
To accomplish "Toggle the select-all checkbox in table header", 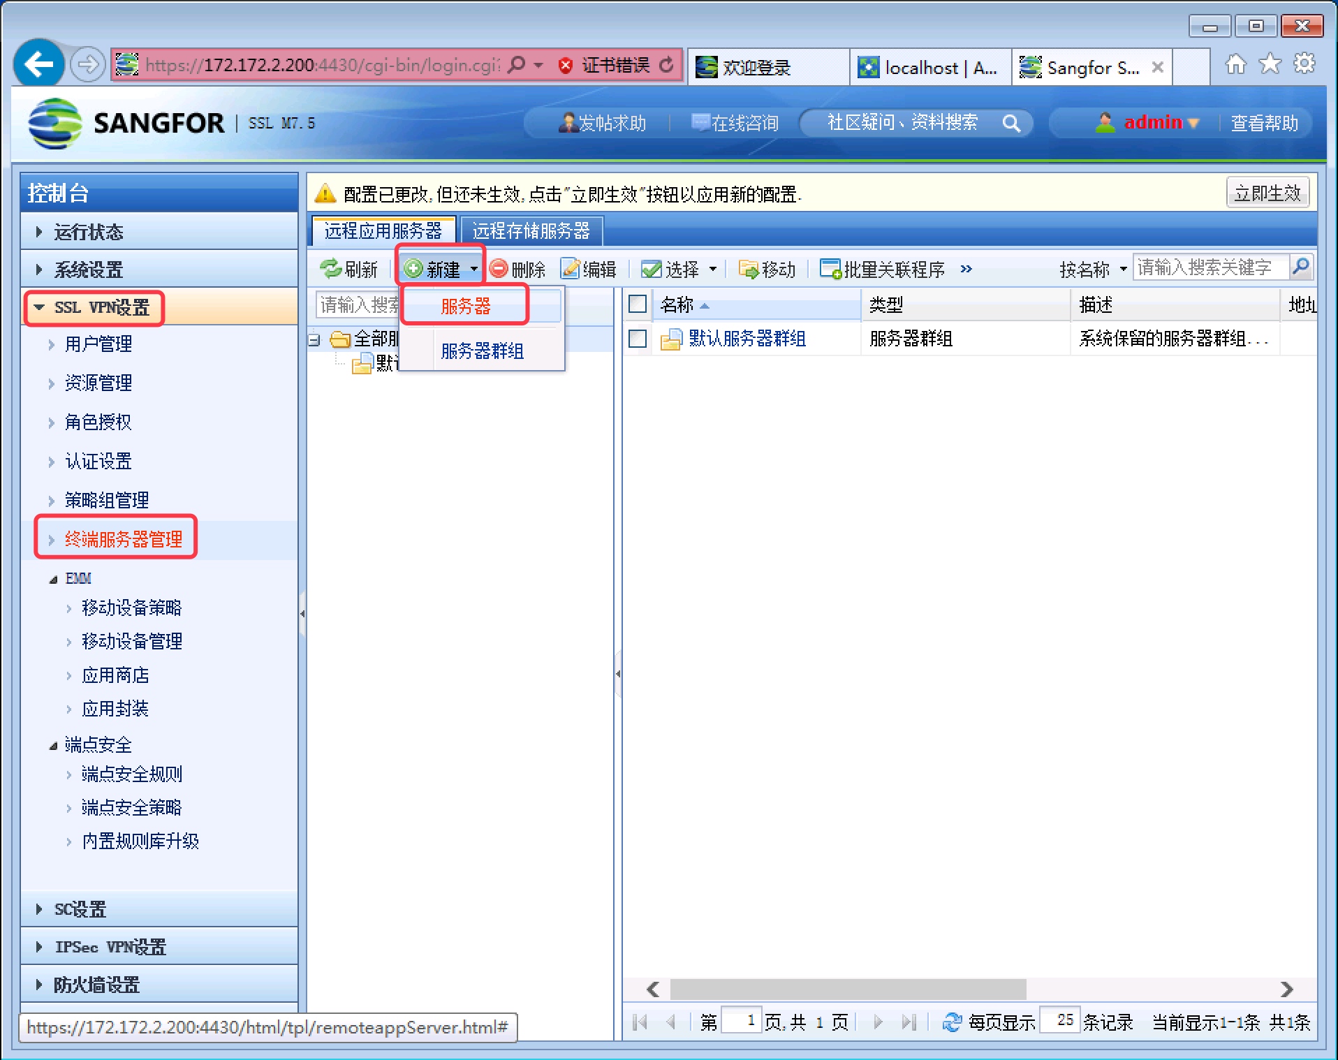I will pyautogui.click(x=638, y=304).
